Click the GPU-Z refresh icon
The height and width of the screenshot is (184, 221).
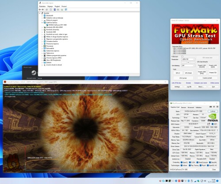(x=214, y=107)
